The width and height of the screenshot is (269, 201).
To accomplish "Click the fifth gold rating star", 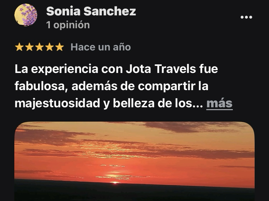I will (60, 47).
